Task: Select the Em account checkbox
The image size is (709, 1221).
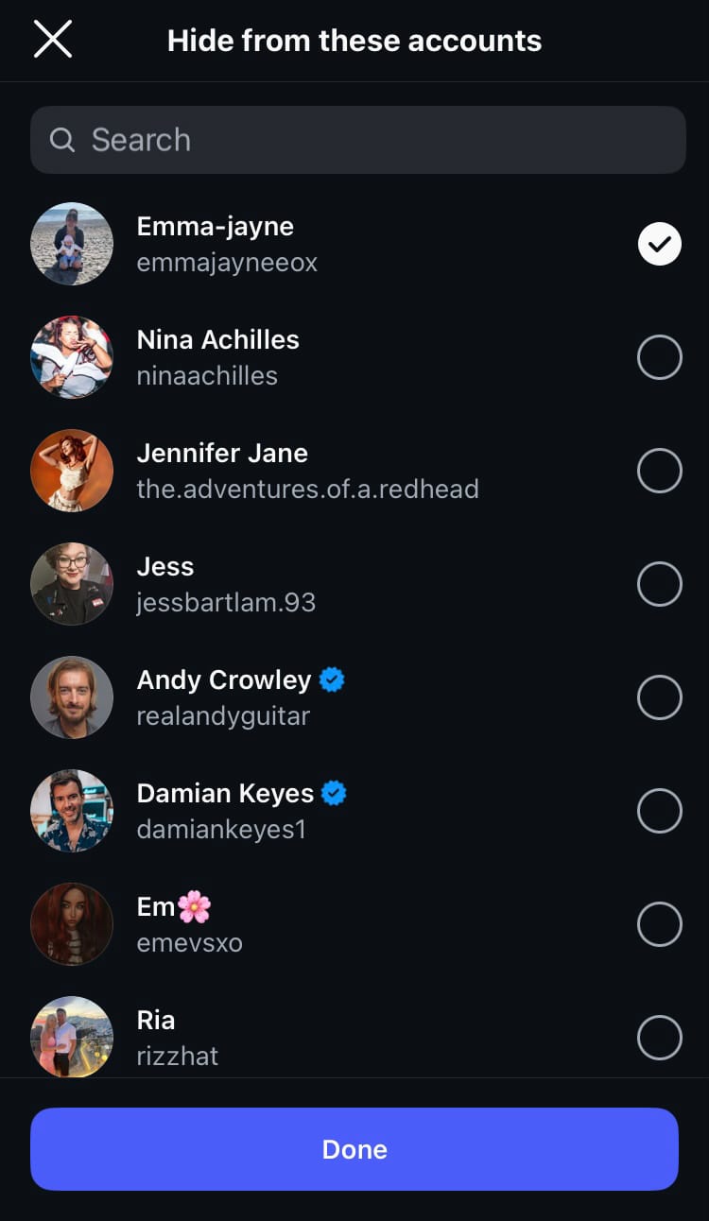Action: [659, 924]
